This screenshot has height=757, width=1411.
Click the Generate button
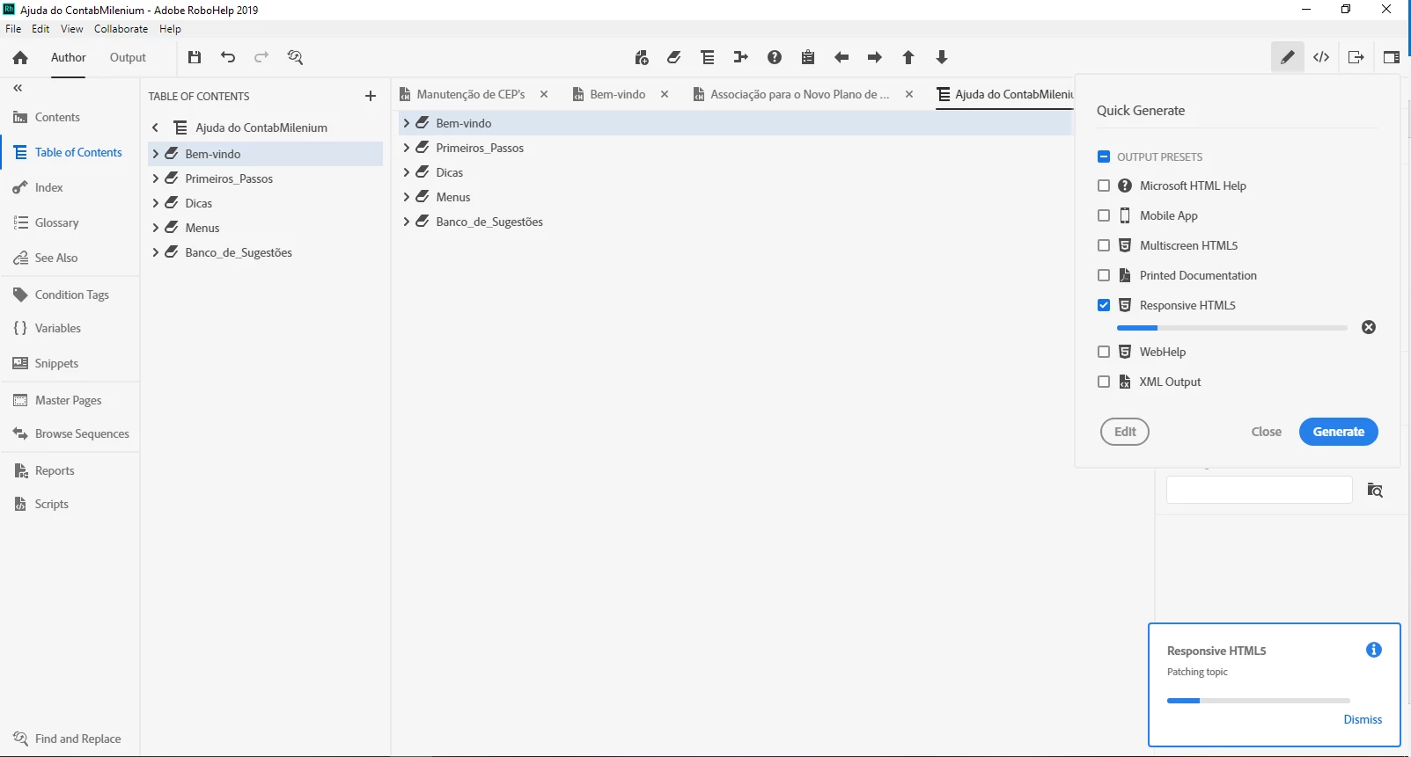point(1338,432)
